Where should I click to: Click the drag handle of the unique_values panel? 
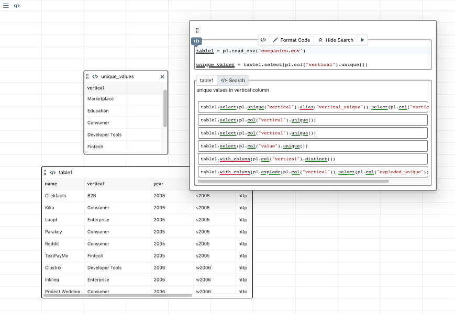tap(87, 76)
